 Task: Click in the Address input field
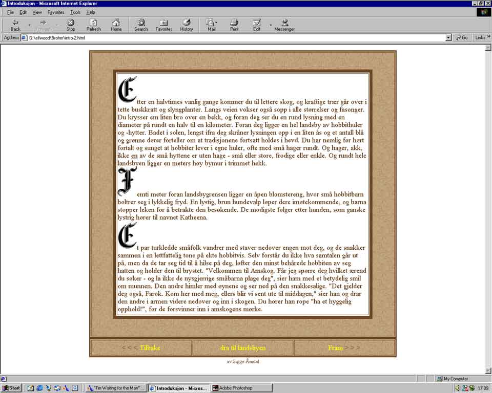231,38
